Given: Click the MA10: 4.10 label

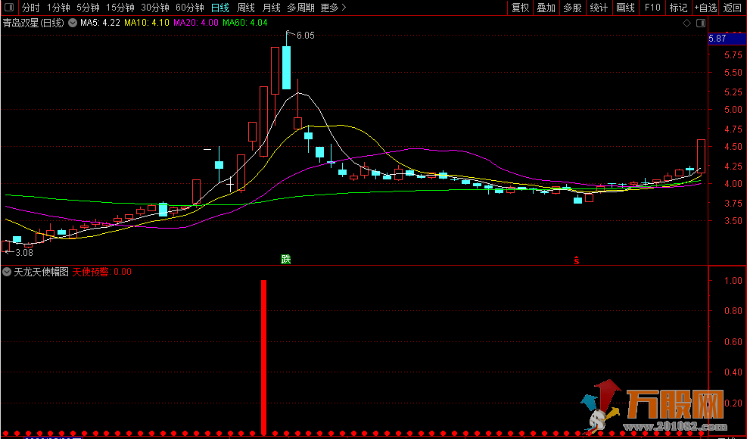Looking at the screenshot, I should point(147,23).
